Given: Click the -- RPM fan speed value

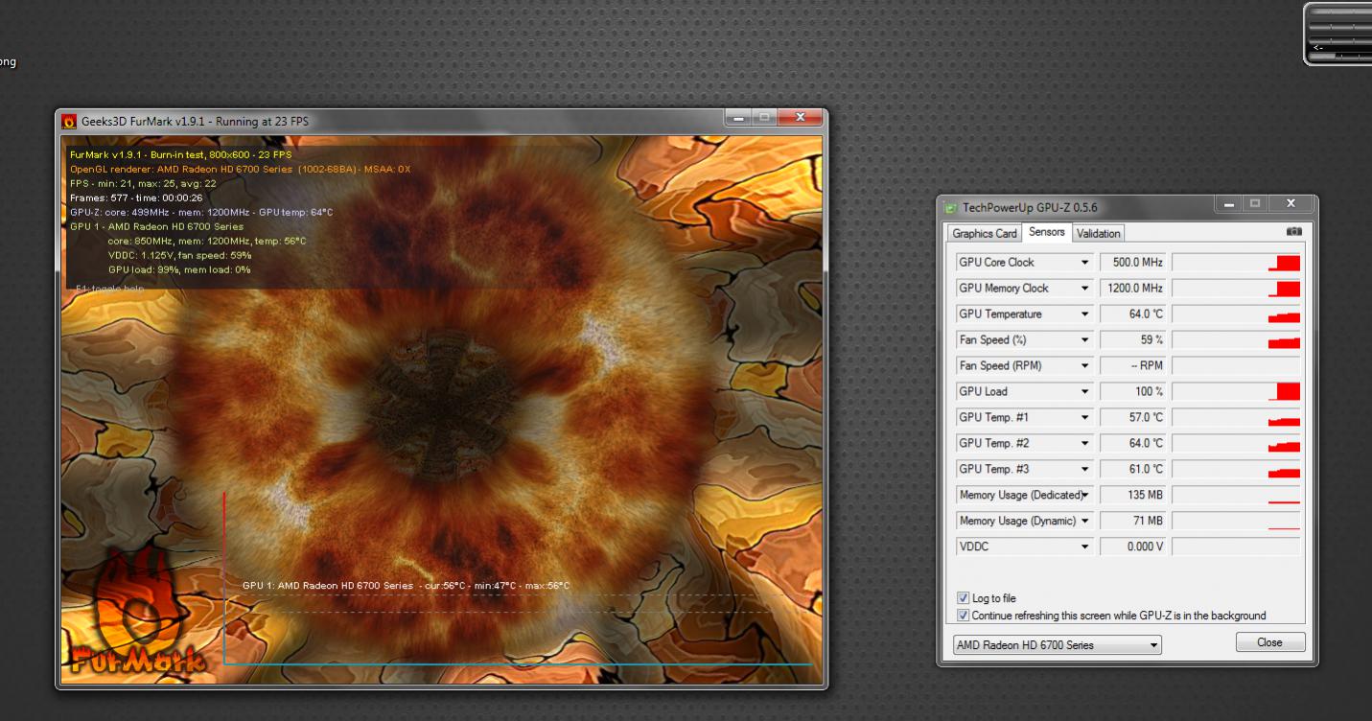Looking at the screenshot, I should click(x=1133, y=366).
